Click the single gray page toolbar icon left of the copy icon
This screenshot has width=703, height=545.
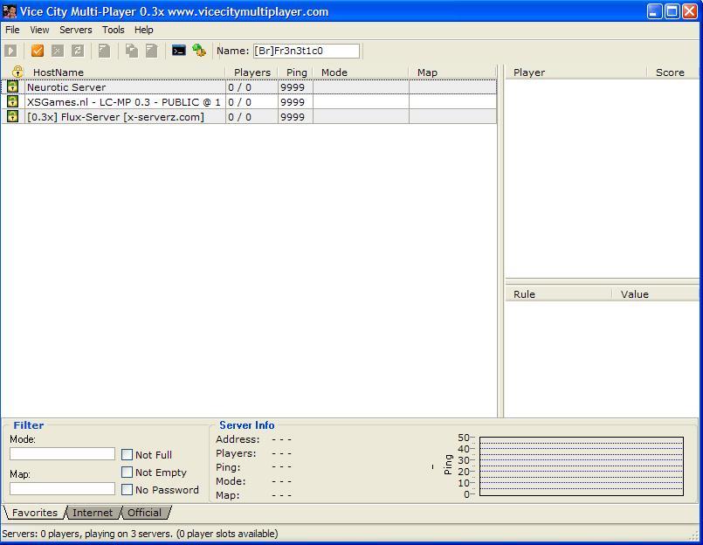(104, 51)
